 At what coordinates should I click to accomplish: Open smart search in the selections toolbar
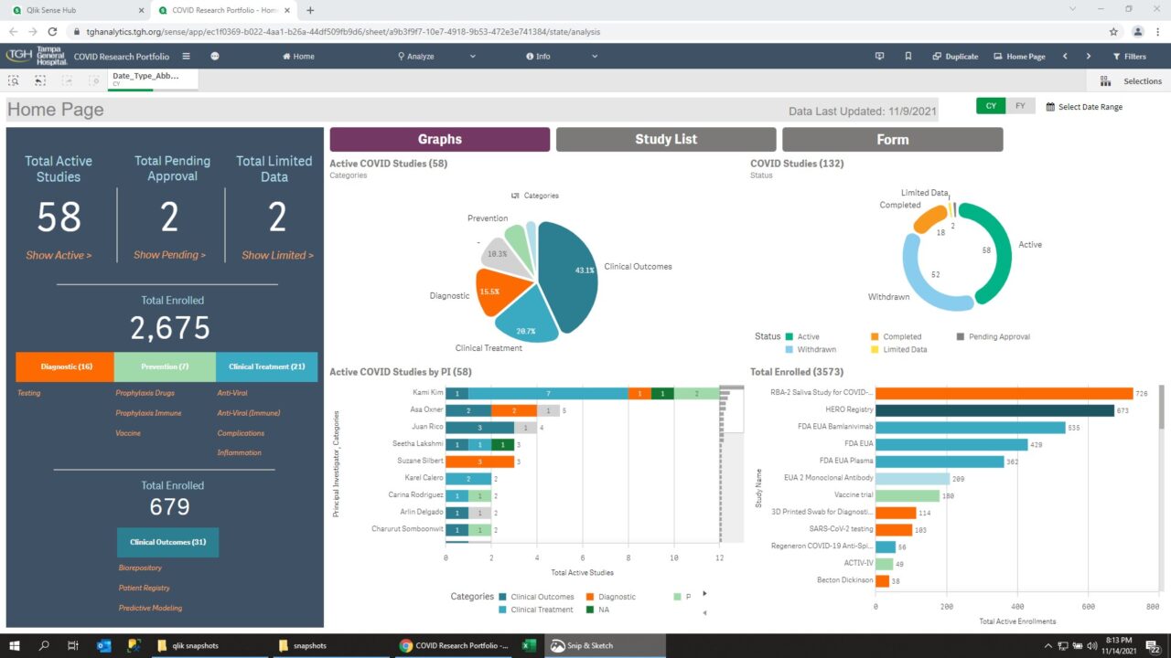14,80
